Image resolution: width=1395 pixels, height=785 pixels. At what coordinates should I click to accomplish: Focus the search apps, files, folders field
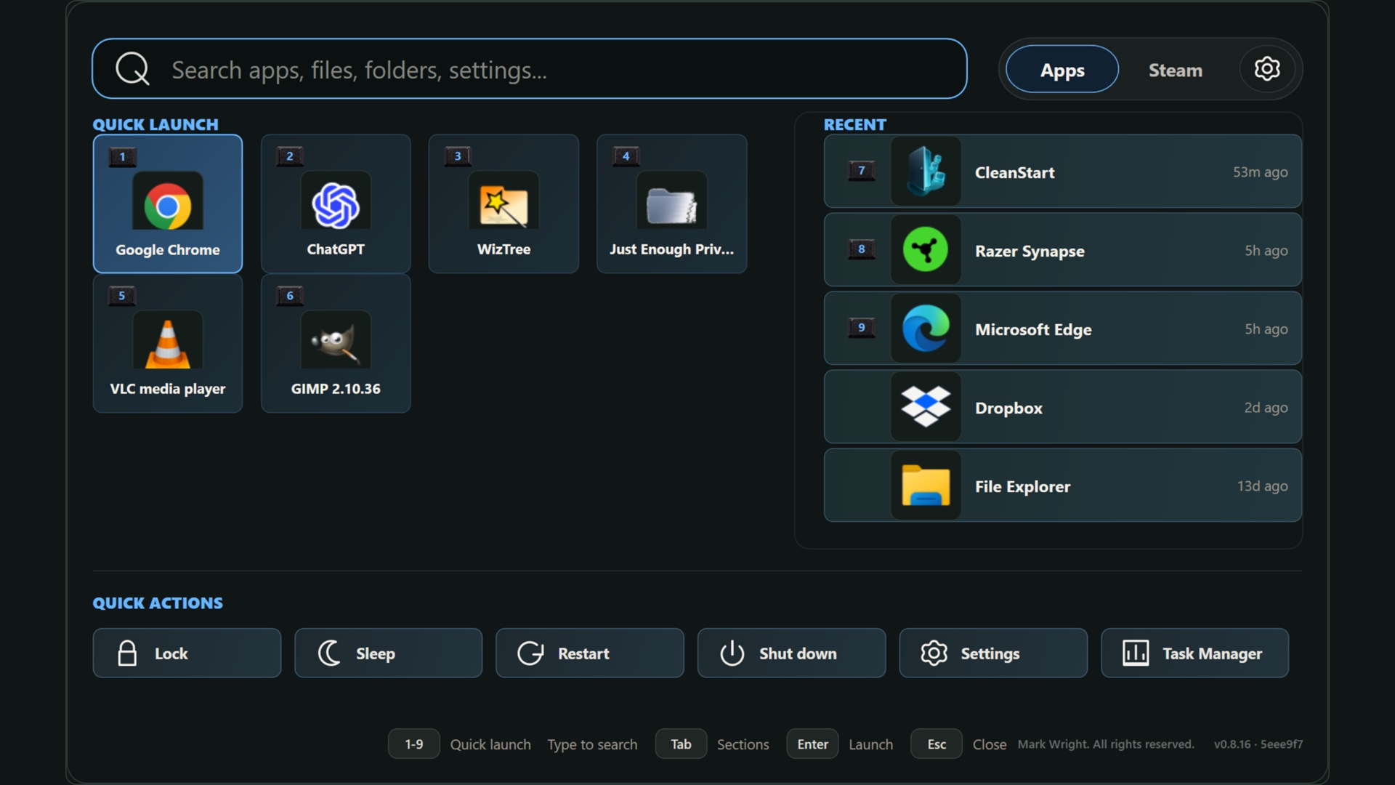click(x=530, y=69)
